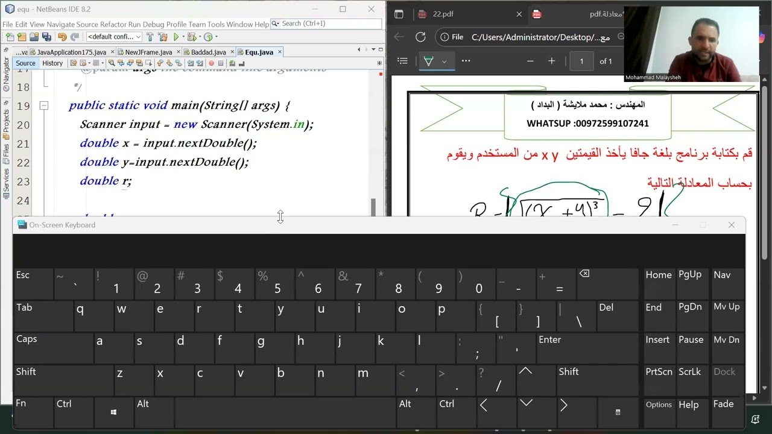Switch to the JavaApplication175.java editor tab

tap(71, 52)
